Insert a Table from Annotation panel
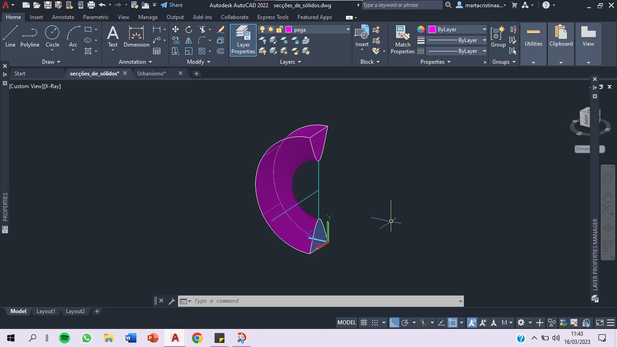Viewport: 617px width, 347px height. (x=157, y=51)
